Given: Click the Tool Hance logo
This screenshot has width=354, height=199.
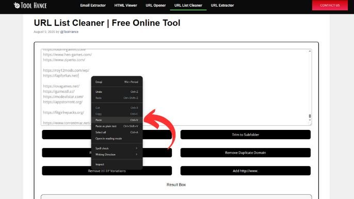Looking at the screenshot, I should point(30,6).
